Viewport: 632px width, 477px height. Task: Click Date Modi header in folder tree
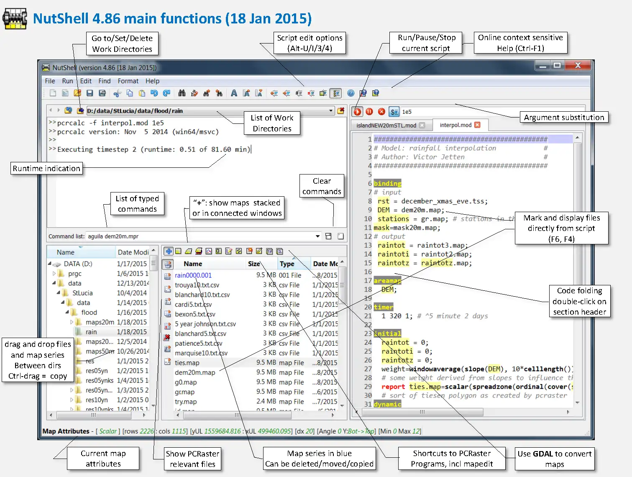coord(133,252)
